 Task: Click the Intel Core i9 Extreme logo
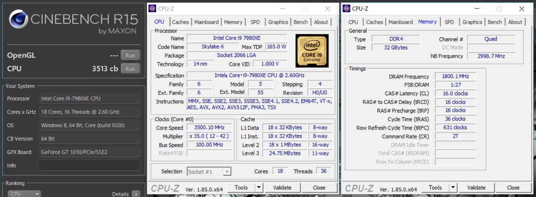[x=312, y=50]
